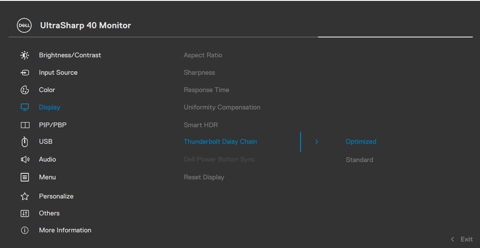Screen dimensions: 480x248
Task: Select the Uniformity Compensation entry
Action: (222, 107)
